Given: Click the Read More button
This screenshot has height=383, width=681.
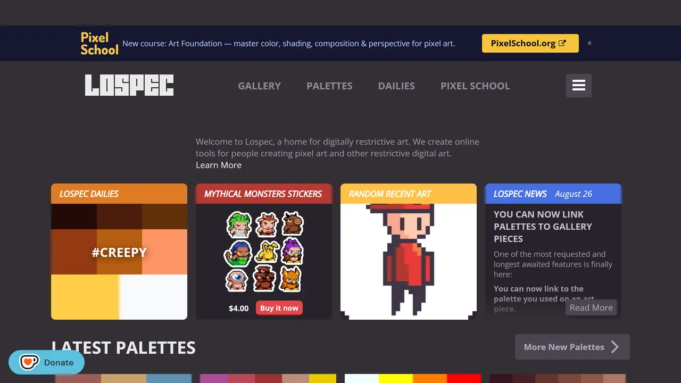Looking at the screenshot, I should [591, 307].
